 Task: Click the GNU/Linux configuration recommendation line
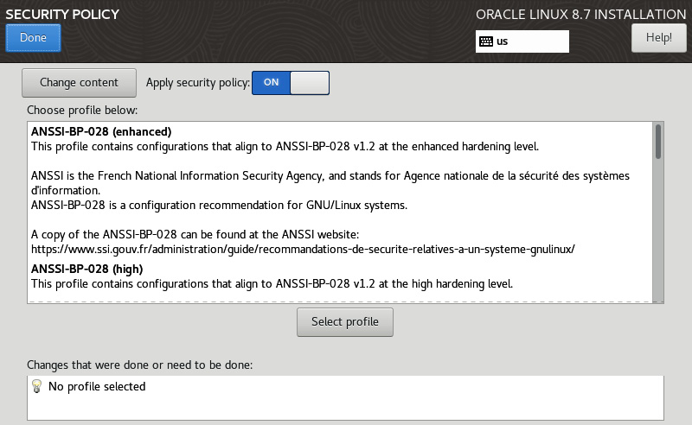[x=219, y=206]
